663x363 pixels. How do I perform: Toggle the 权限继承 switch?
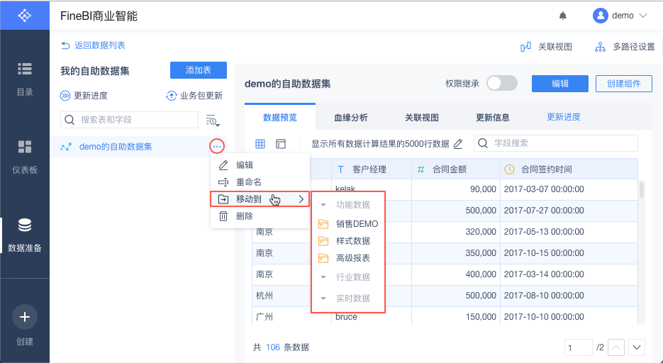502,83
